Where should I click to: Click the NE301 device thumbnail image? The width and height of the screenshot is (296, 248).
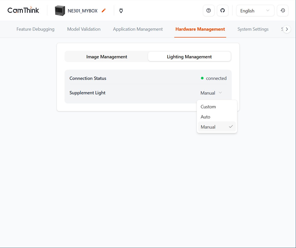pos(60,11)
